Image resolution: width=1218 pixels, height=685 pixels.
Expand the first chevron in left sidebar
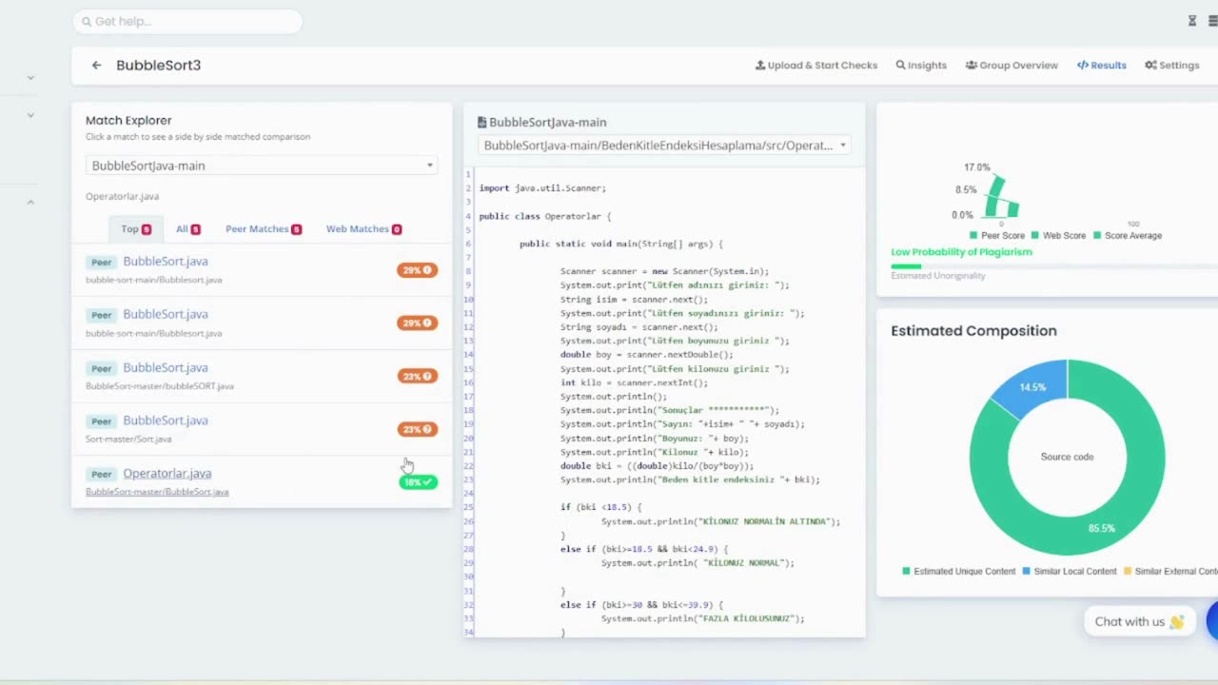(30, 77)
